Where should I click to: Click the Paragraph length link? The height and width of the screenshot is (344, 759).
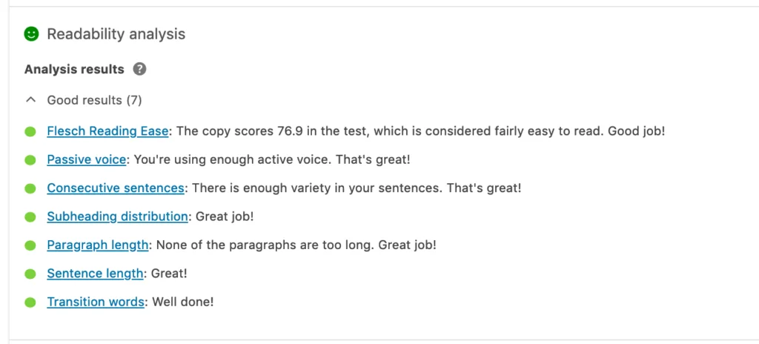(x=99, y=245)
